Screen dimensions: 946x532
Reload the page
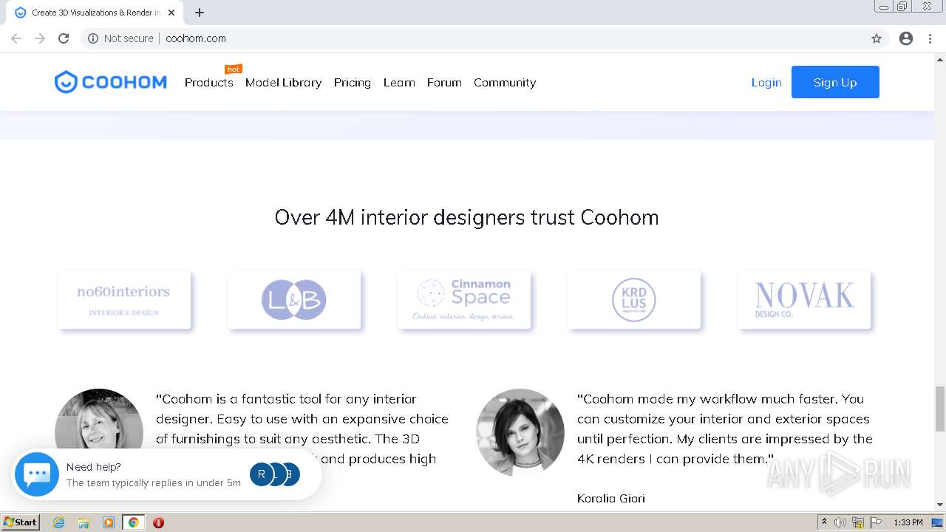coord(64,38)
